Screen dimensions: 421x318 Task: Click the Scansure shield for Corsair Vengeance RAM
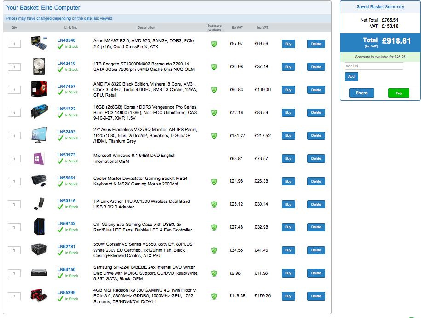click(214, 113)
